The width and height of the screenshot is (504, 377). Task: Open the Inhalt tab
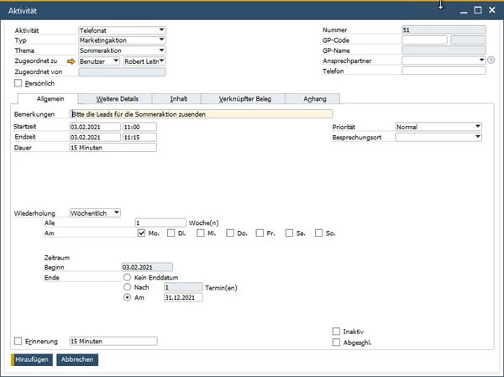[x=178, y=99]
